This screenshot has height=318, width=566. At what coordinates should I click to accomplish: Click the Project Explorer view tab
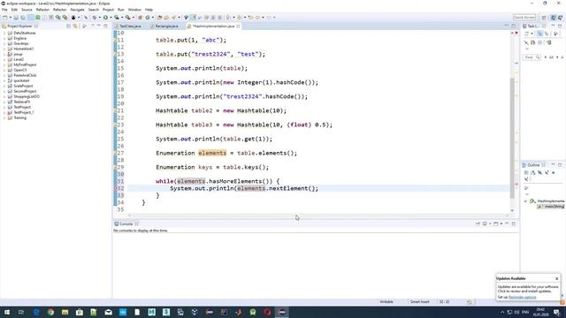tap(19, 26)
